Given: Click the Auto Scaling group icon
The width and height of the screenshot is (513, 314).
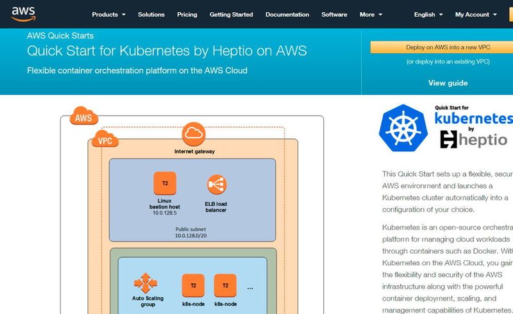Looking at the screenshot, I should pyautogui.click(x=146, y=283).
